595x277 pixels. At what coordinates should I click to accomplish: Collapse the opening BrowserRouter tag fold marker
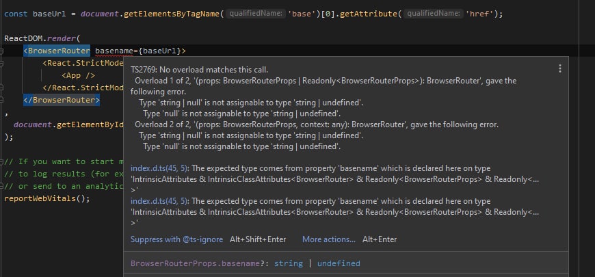(1, 51)
